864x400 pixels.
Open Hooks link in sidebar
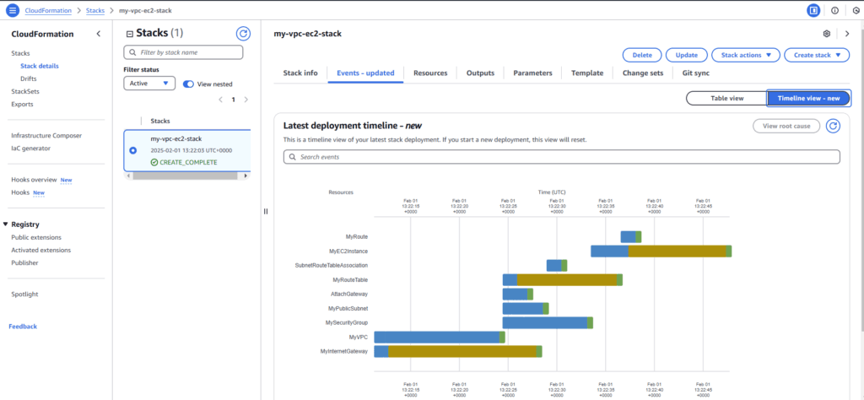(x=20, y=192)
